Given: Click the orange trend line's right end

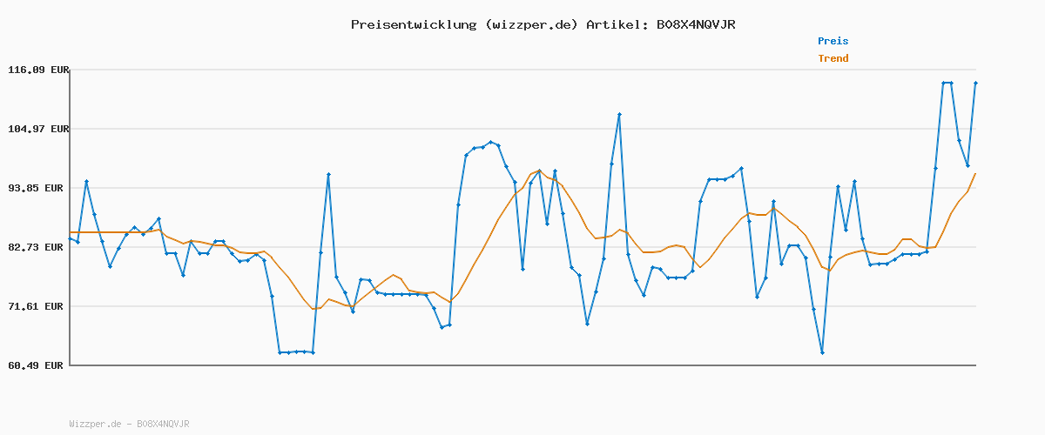Looking at the screenshot, I should point(975,174).
